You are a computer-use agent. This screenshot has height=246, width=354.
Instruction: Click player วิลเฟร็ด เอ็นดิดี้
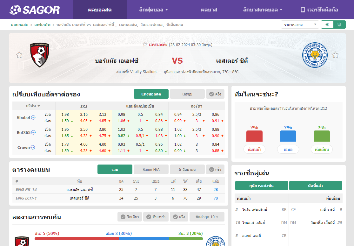pyautogui.click(x=323, y=222)
